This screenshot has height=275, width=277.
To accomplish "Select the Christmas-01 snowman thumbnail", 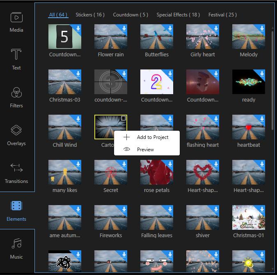I will 249,217.
